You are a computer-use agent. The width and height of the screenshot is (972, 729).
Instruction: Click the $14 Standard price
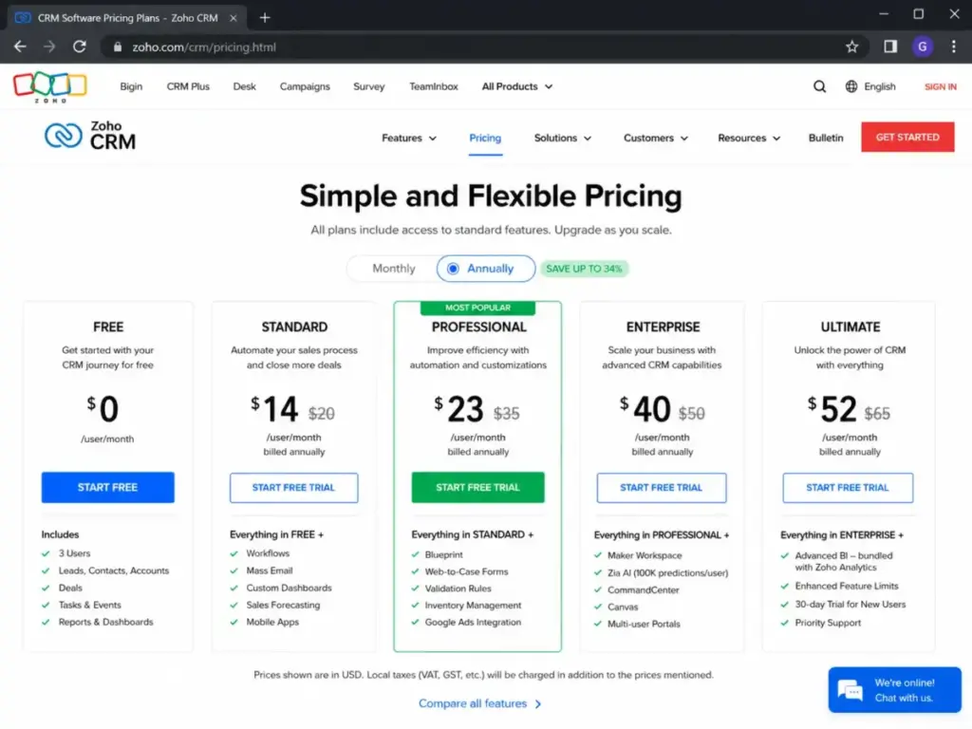[274, 409]
